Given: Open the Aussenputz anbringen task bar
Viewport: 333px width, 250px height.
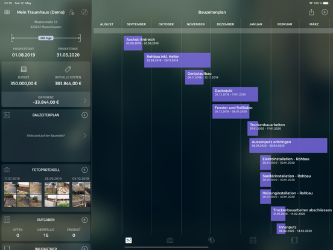Looking at the screenshot, I should pyautogui.click(x=288, y=146).
